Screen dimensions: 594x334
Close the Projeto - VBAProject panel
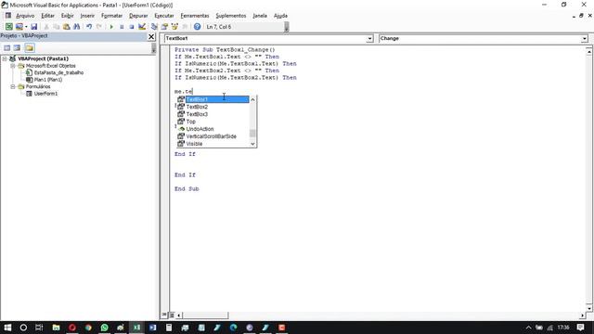(x=151, y=36)
